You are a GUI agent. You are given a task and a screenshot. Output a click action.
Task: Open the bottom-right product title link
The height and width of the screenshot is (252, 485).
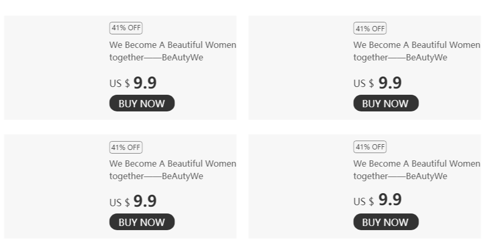pos(416,170)
